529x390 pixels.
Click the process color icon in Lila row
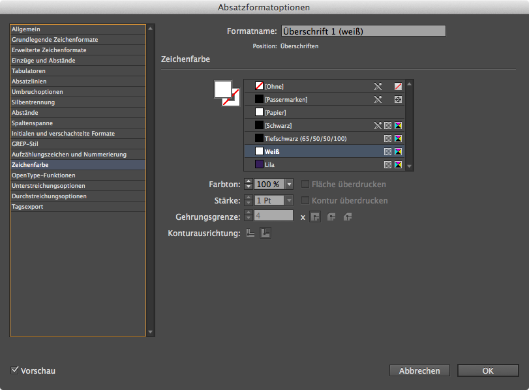tap(388, 164)
